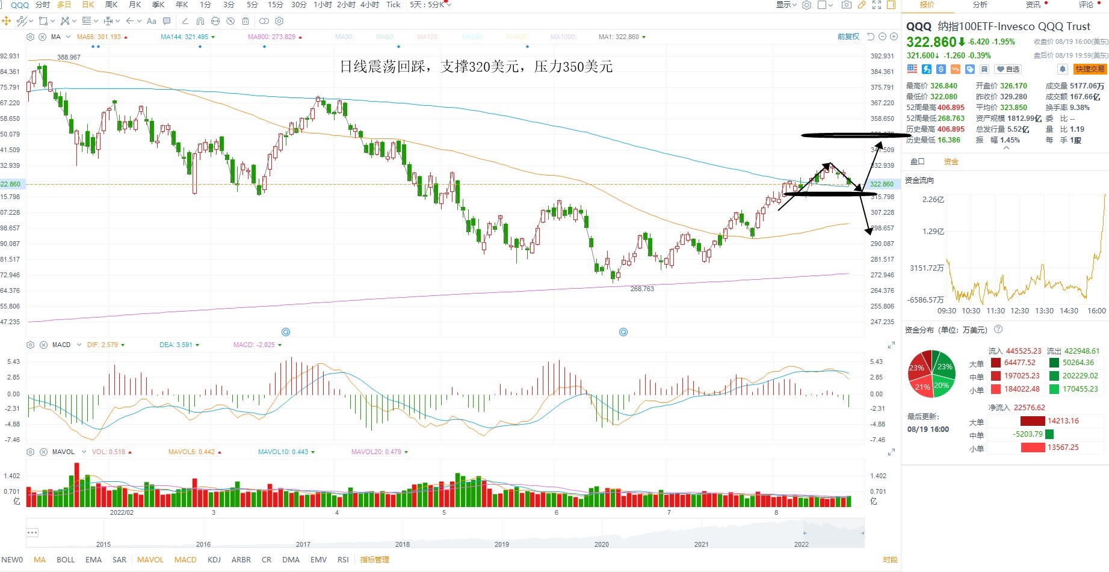
Task: Open the 资讯 news tab
Action: tap(1033, 5)
